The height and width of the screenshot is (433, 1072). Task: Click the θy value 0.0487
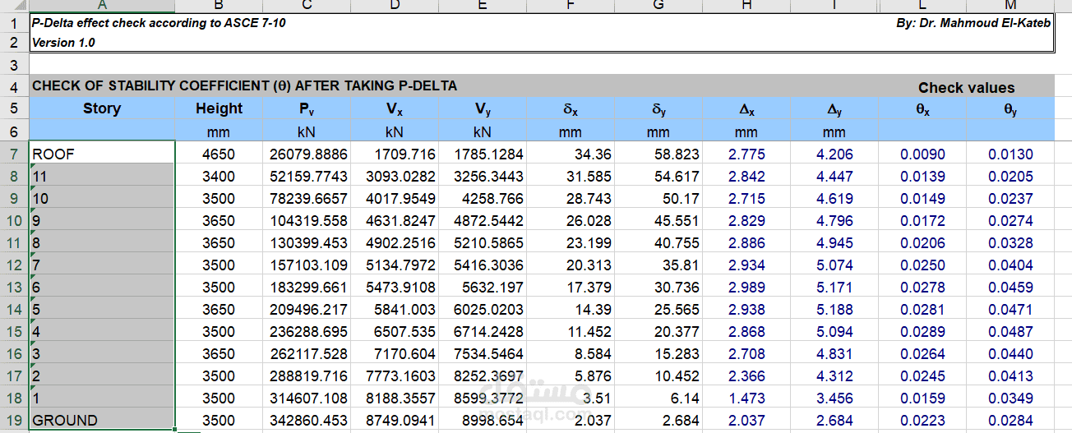(1010, 332)
